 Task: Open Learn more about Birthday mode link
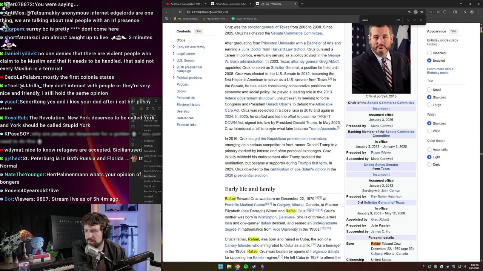pyautogui.click(x=440, y=71)
